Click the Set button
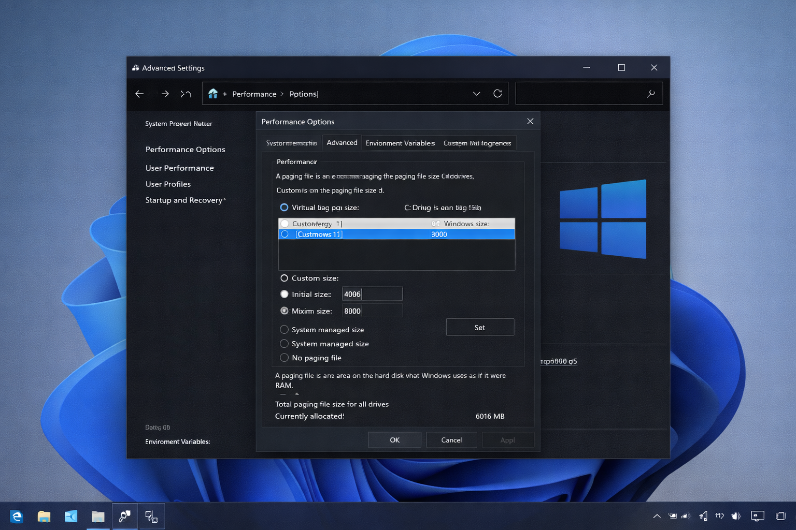The height and width of the screenshot is (530, 796). (479, 327)
